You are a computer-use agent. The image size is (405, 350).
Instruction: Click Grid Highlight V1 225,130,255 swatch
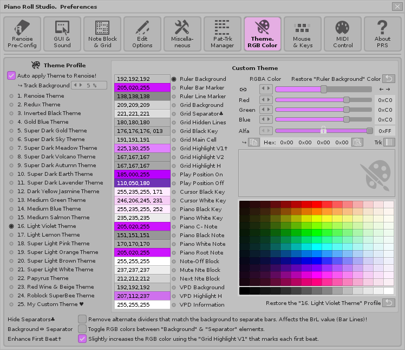click(142, 148)
